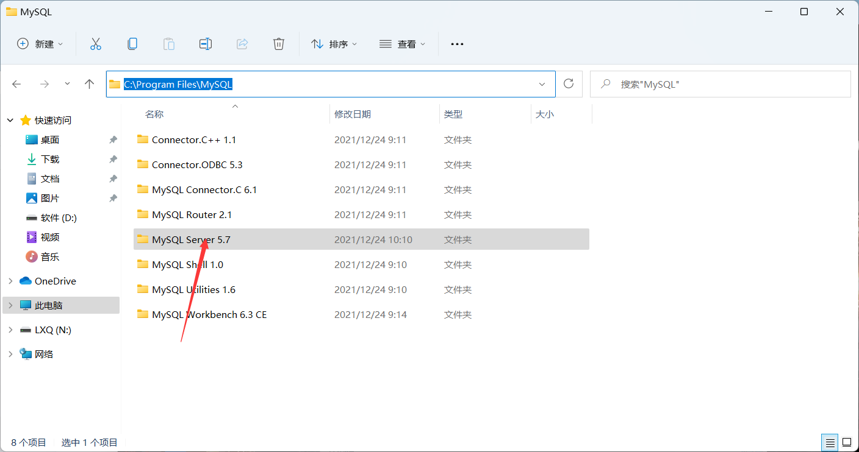Screen dimensions: 859x452
Task: Click the Connector.ODBC 5.3 folder icon
Action: click(x=143, y=164)
